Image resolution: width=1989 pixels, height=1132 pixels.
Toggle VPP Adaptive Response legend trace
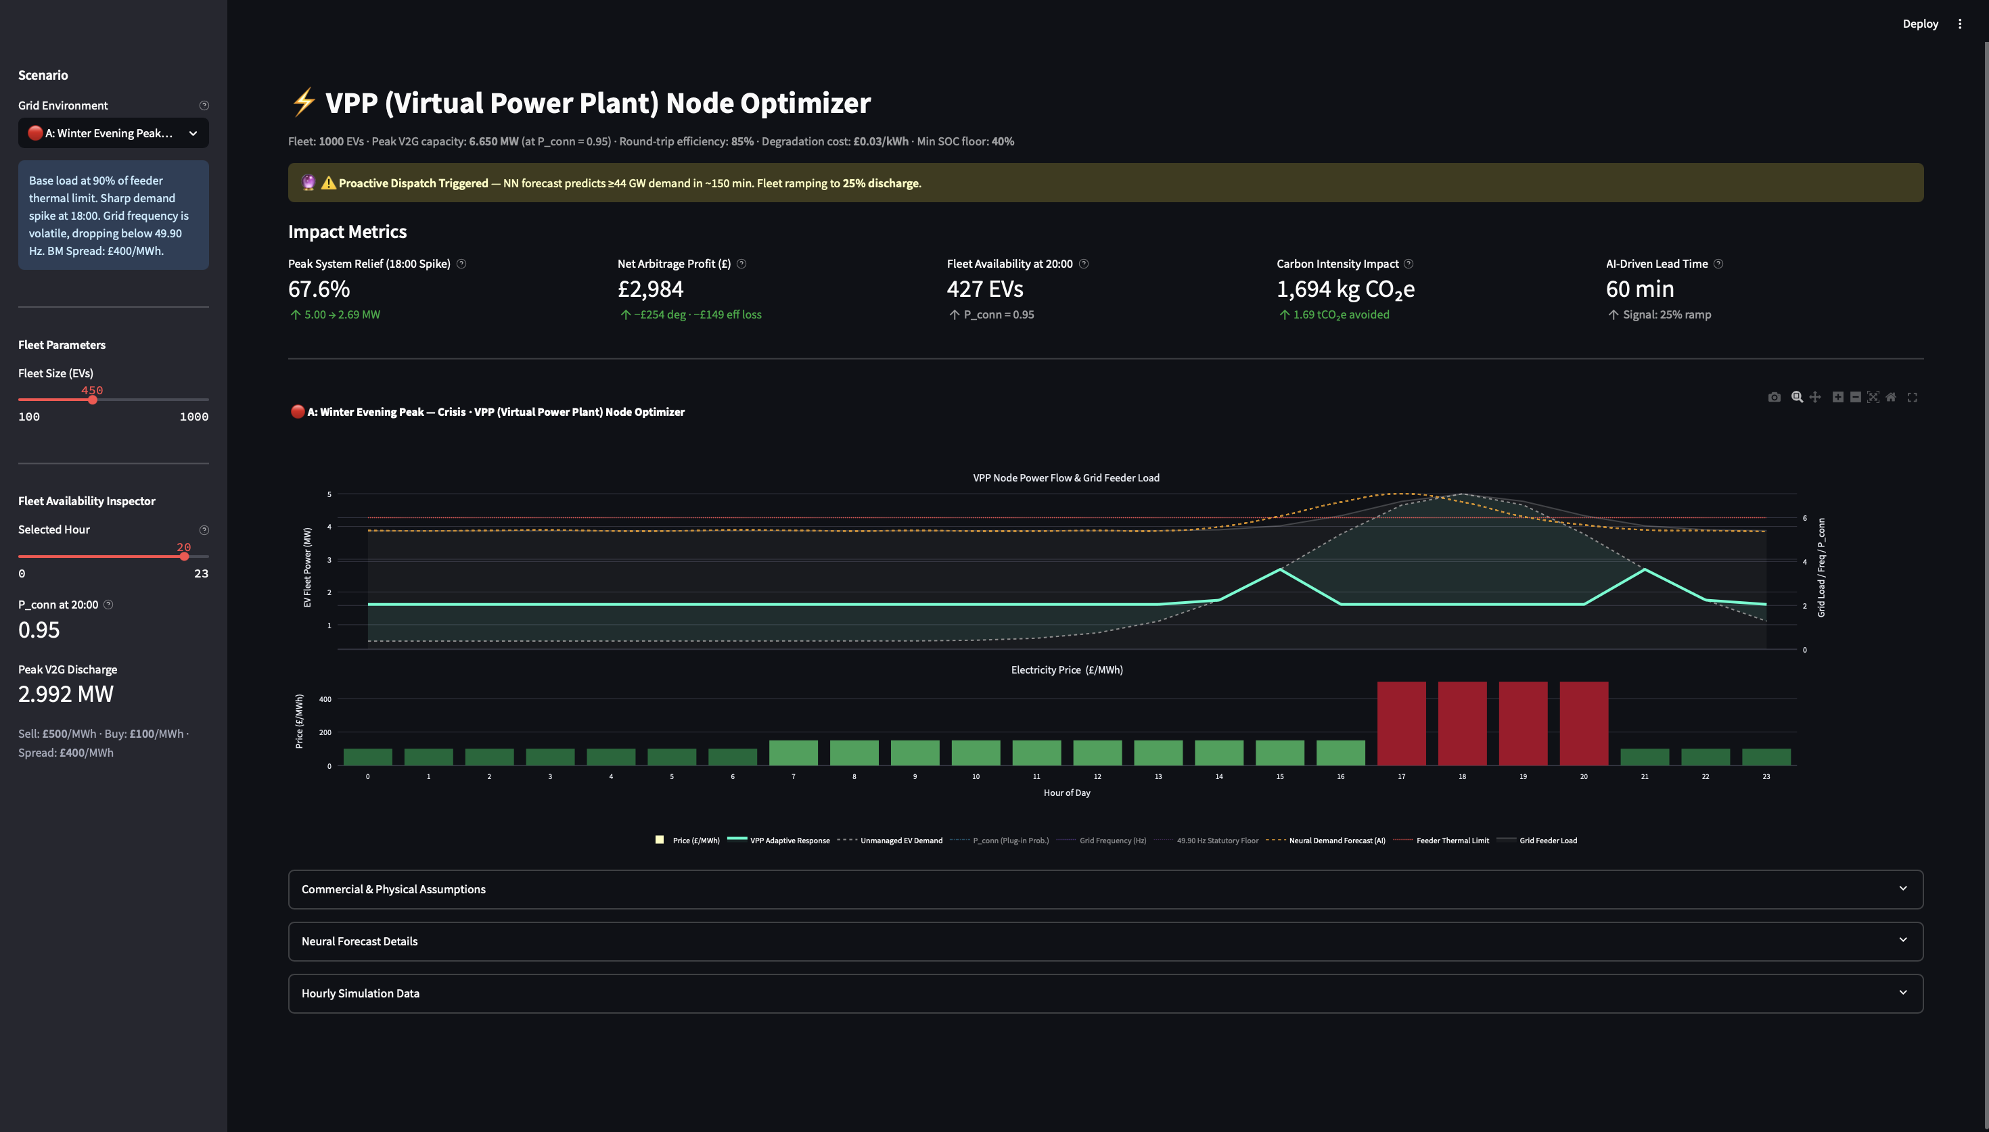778,841
